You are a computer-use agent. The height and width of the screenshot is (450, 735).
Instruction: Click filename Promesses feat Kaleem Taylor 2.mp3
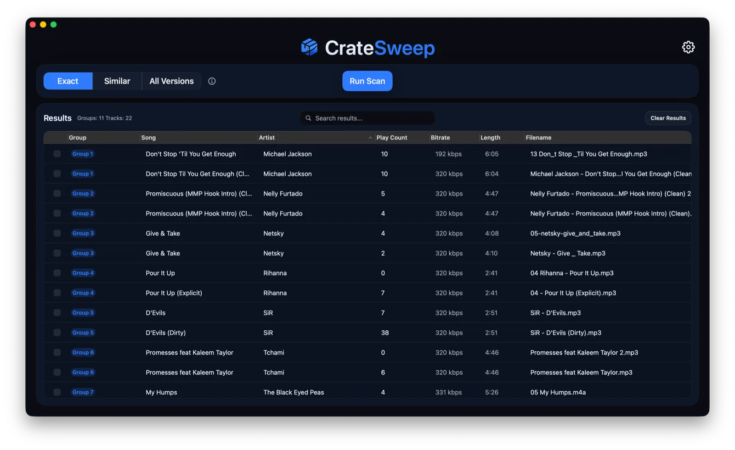click(584, 352)
